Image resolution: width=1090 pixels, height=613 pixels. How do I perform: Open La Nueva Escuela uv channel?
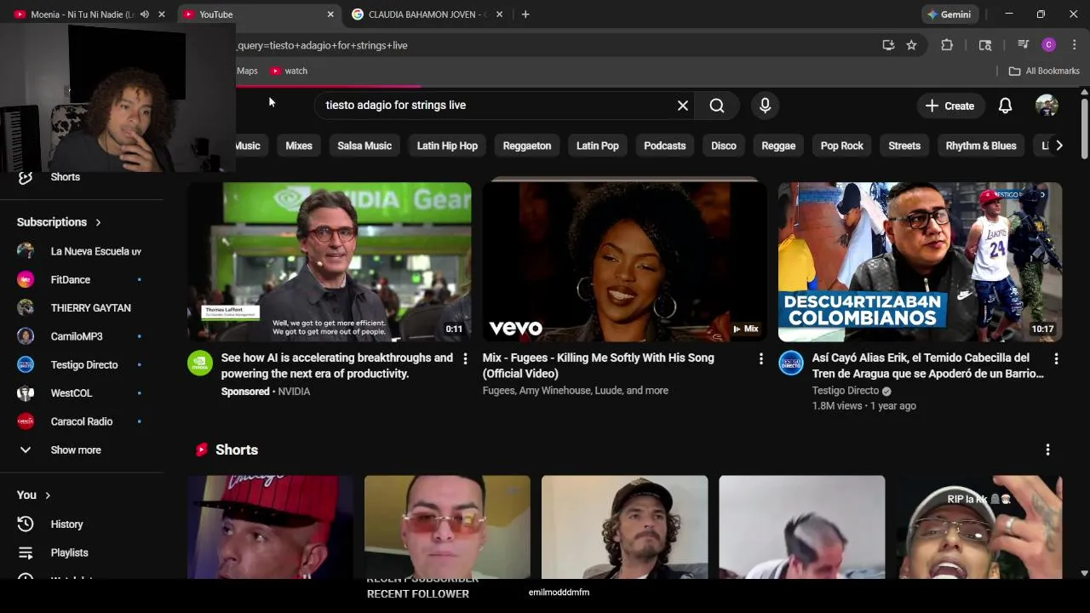point(82,251)
